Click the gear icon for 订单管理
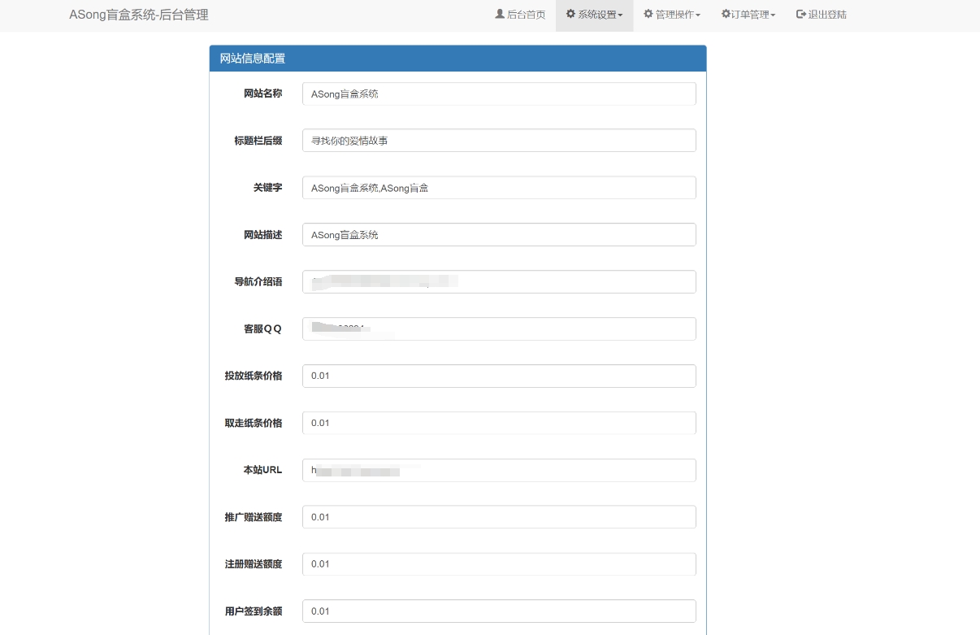Viewport: 980px width, 635px height. [726, 15]
